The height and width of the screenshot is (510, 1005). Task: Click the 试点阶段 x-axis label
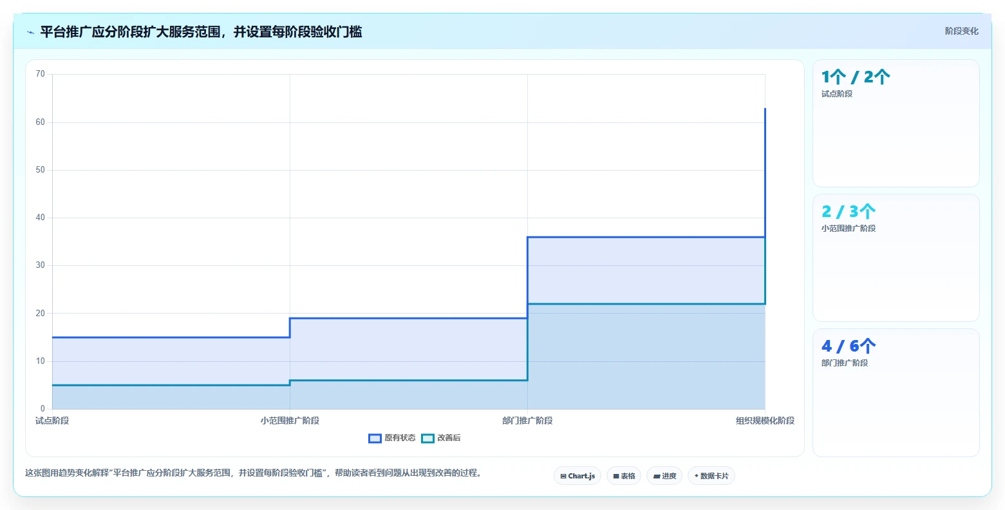pos(52,420)
